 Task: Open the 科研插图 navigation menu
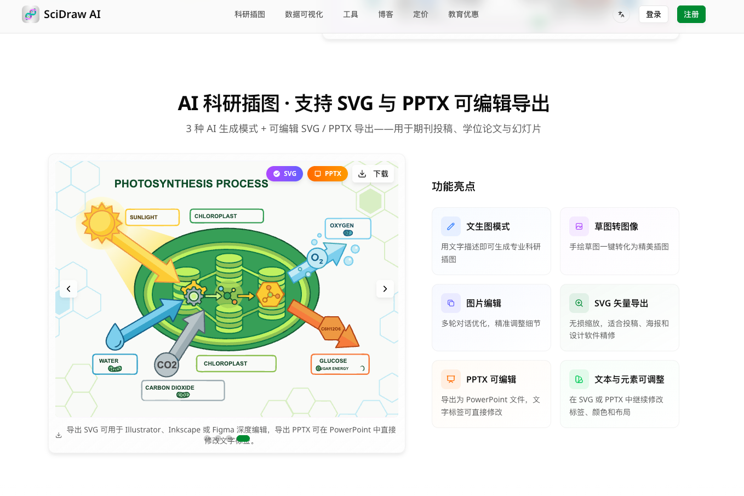(x=250, y=14)
